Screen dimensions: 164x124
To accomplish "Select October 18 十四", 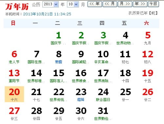I will [x=125, y=76].
